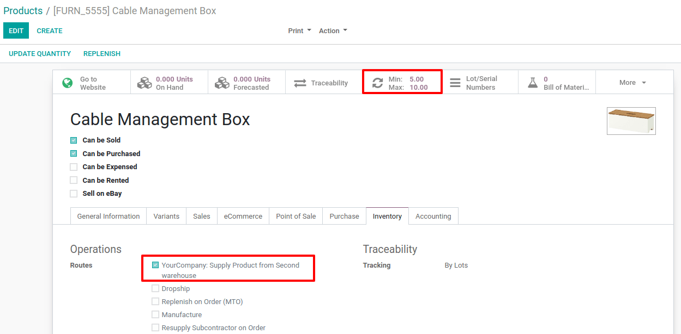Click the Min/Max reordering rules refresh icon
This screenshot has height=334, width=681.
click(x=377, y=83)
